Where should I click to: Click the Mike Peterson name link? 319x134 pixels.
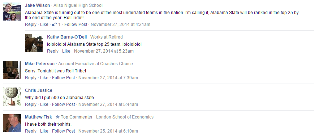tap(40, 64)
